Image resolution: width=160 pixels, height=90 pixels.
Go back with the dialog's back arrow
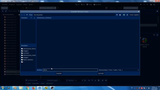(22, 15)
